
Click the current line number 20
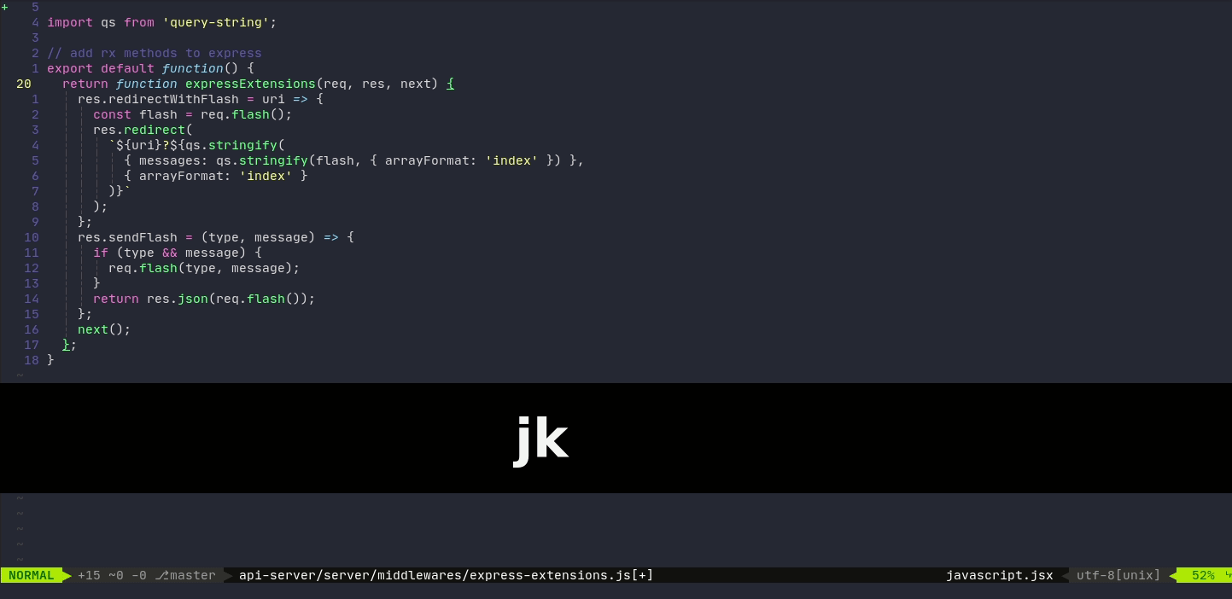pos(23,84)
